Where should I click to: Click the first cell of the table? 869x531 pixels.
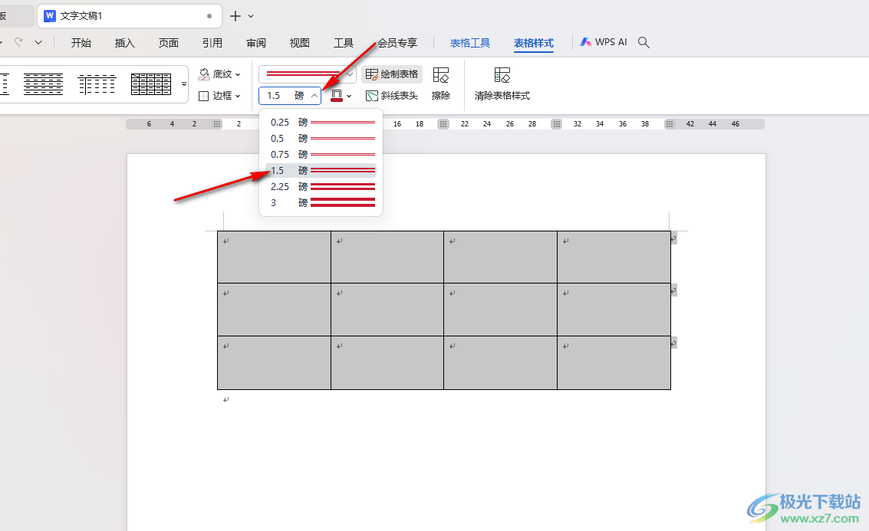coord(275,257)
